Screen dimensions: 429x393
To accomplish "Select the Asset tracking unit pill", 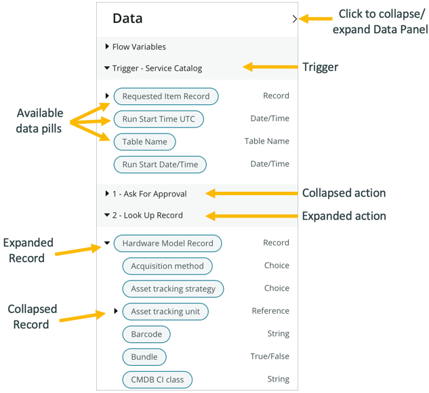I will click(165, 312).
